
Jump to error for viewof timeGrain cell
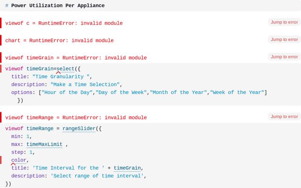point(284,57)
